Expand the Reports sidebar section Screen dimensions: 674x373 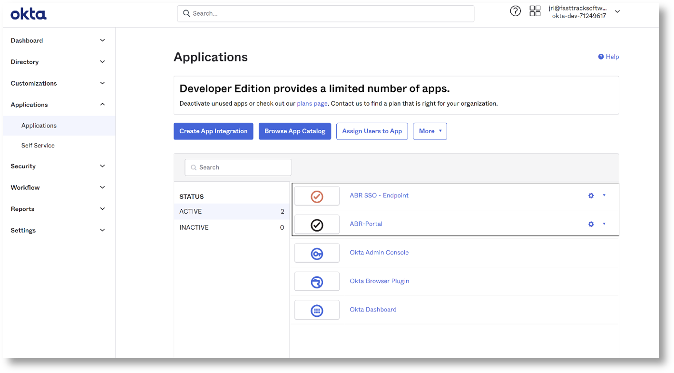pos(102,209)
